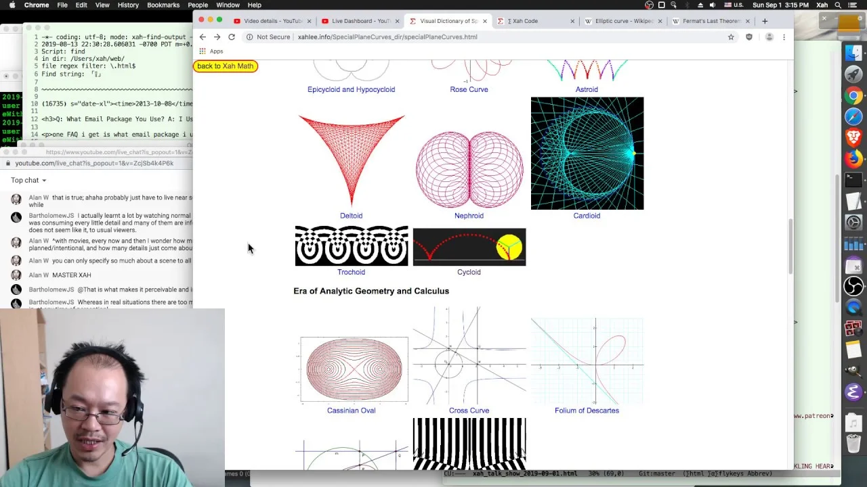Open the Chrome three-dot menu

click(x=784, y=37)
